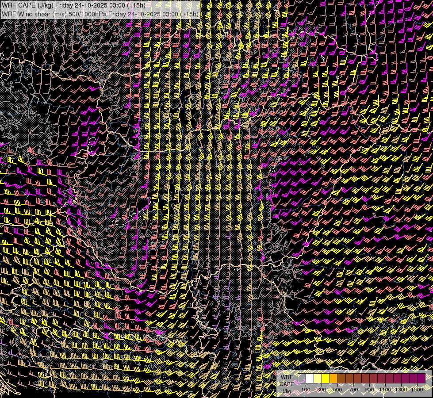Select the 700 legend scale label
433x398 pixels.
point(353,390)
